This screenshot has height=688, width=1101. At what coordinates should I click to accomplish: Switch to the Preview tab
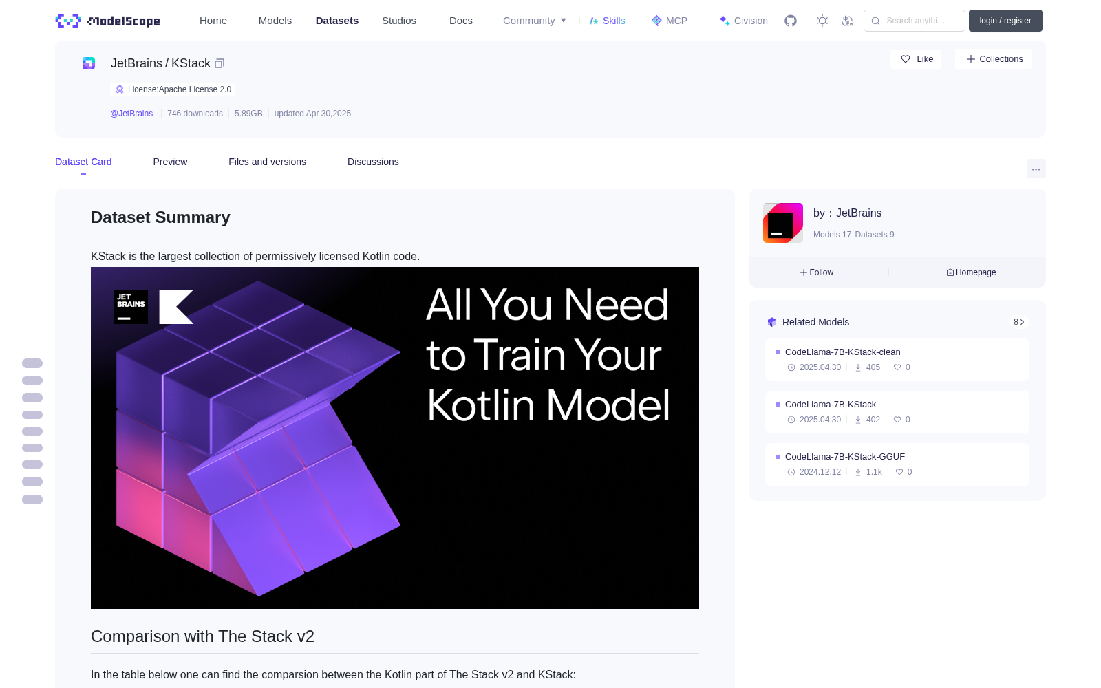click(x=170, y=162)
